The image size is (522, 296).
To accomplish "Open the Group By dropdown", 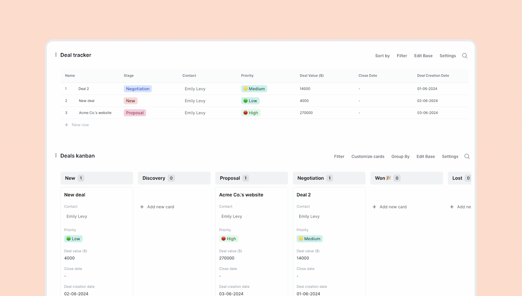I will pos(400,156).
